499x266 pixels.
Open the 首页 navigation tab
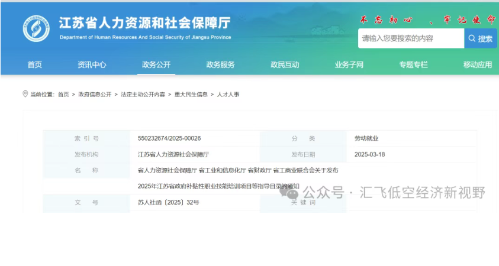pyautogui.click(x=35, y=65)
